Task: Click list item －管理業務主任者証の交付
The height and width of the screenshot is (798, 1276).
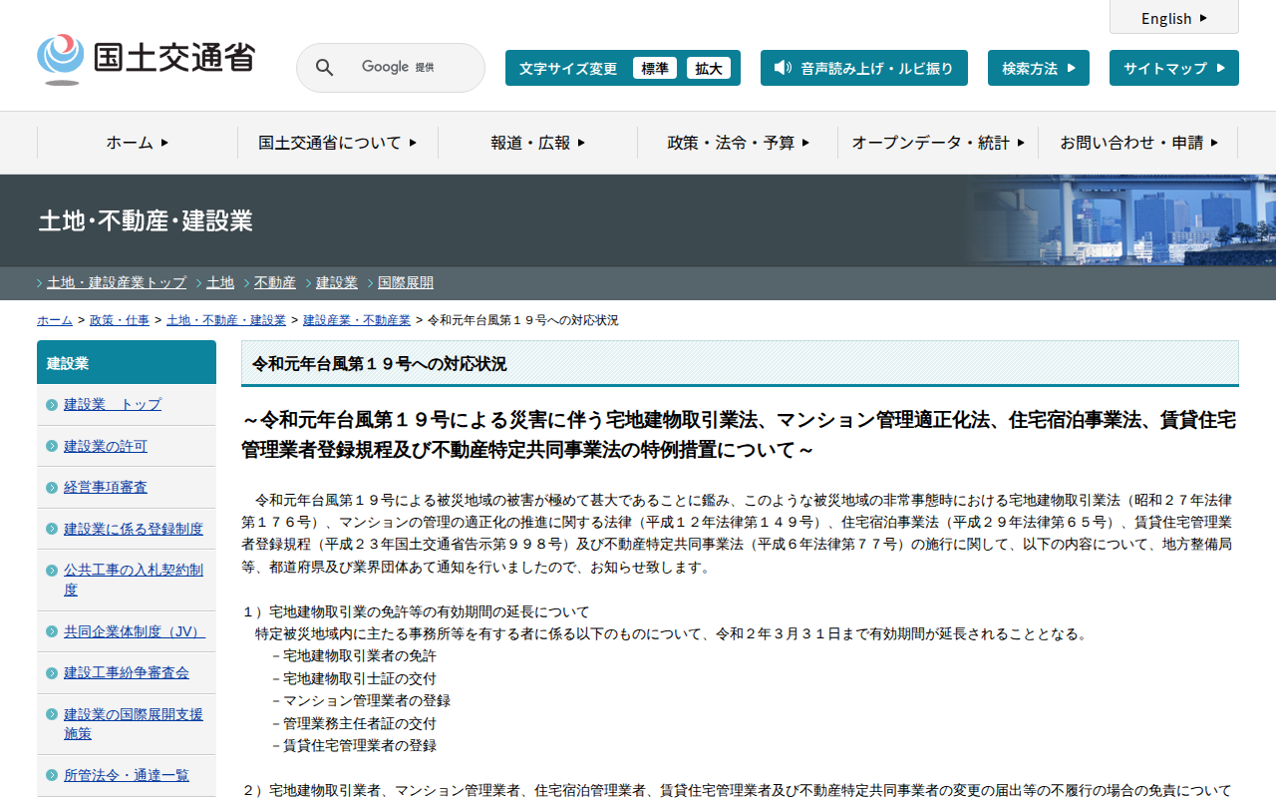Action: click(353, 723)
